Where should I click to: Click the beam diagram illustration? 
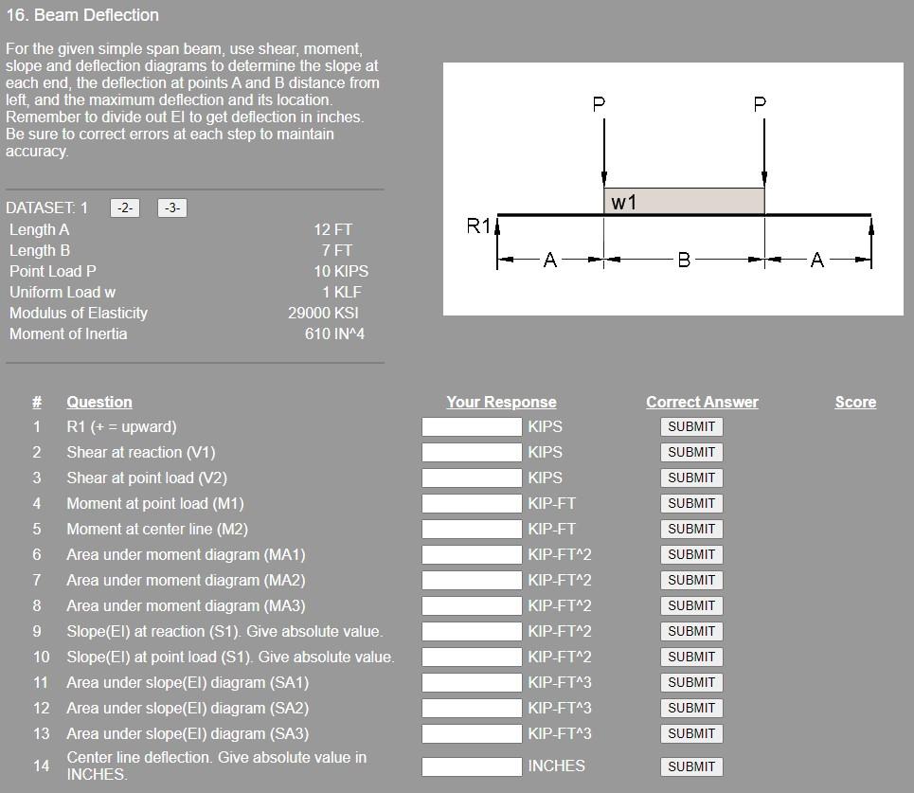(672, 188)
